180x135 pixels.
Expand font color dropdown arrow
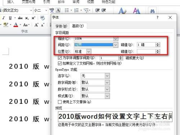20,25
